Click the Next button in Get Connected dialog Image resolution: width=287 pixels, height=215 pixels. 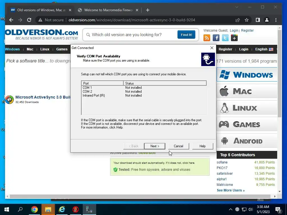(155, 146)
